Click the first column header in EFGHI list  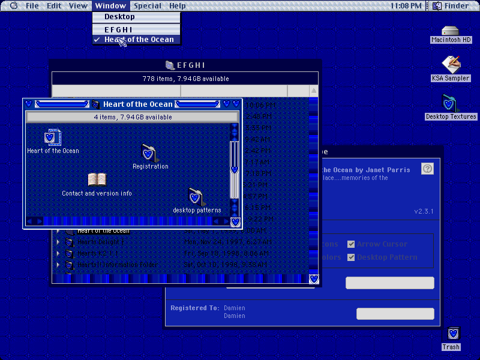[x=116, y=91]
